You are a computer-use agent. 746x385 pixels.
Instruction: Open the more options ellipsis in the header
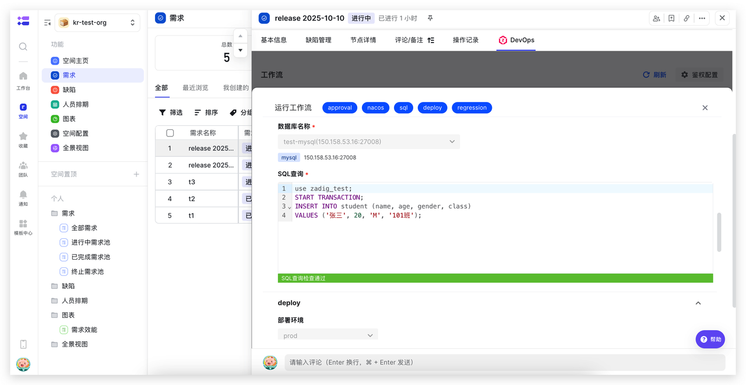pyautogui.click(x=702, y=18)
